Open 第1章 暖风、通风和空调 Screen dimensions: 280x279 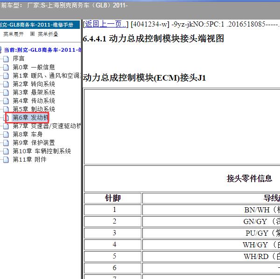[47, 75]
